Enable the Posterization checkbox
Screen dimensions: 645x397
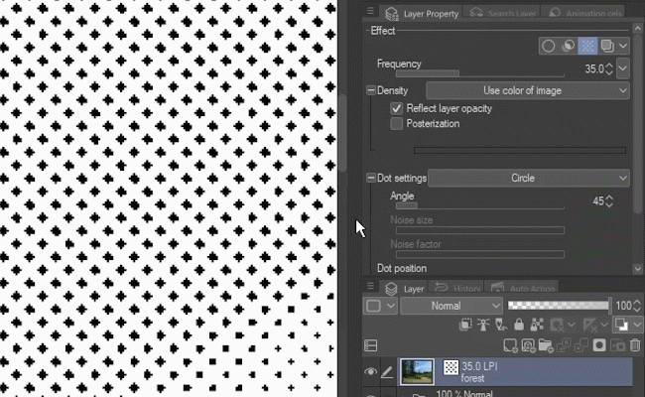[396, 124]
